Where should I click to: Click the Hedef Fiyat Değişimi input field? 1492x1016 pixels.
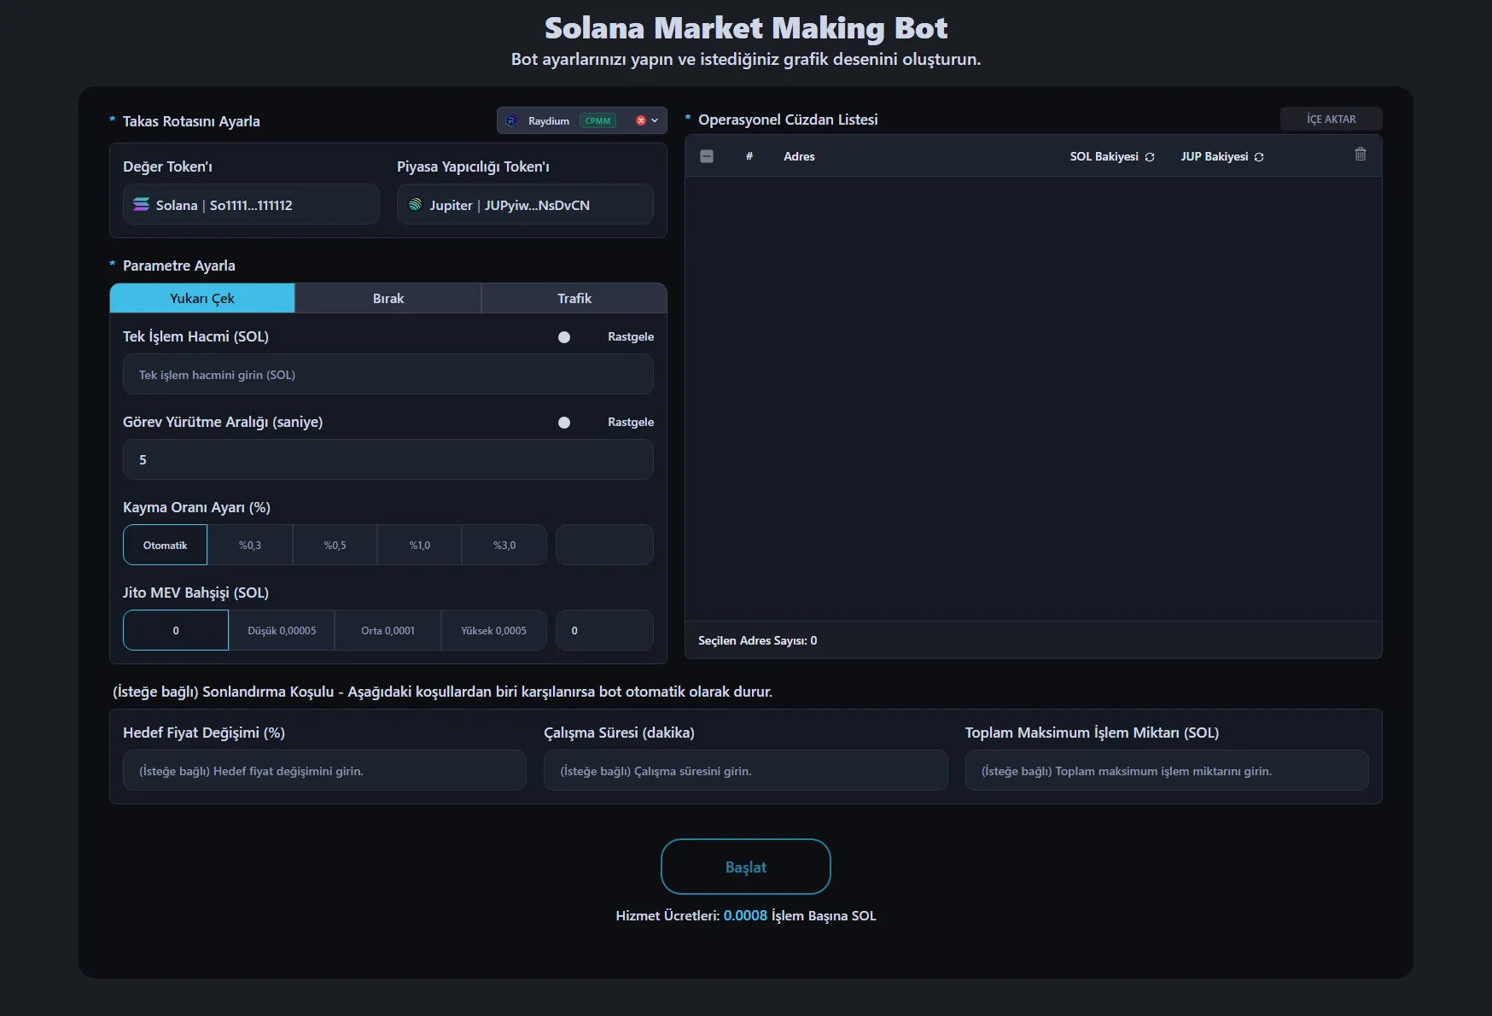(x=324, y=770)
